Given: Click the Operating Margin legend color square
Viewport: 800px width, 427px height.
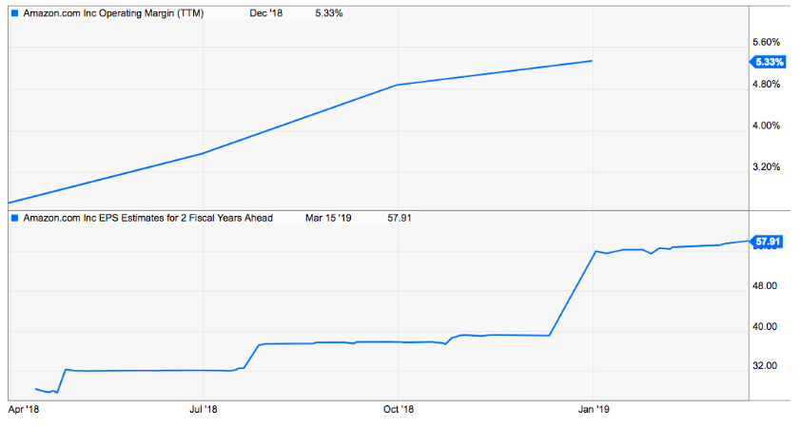Looking at the screenshot, I should pyautogui.click(x=14, y=13).
